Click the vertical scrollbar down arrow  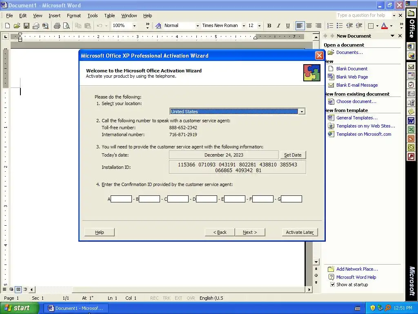point(316,262)
